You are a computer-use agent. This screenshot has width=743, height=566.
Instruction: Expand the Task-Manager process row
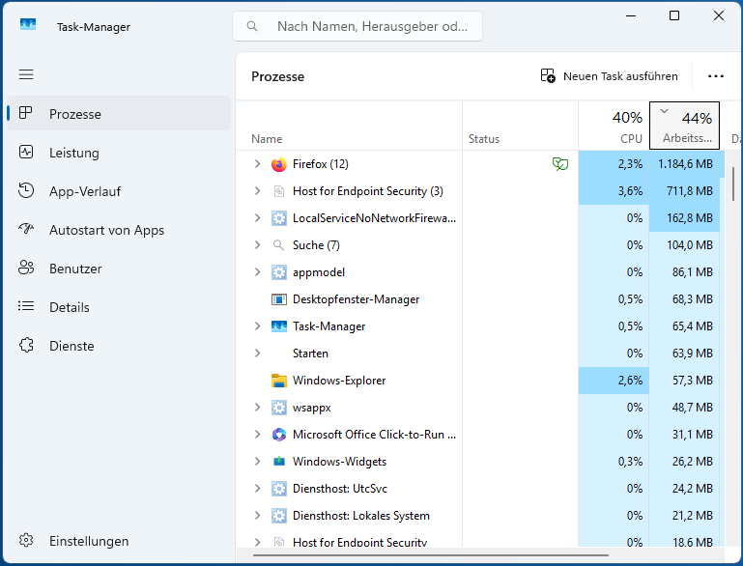[257, 325]
